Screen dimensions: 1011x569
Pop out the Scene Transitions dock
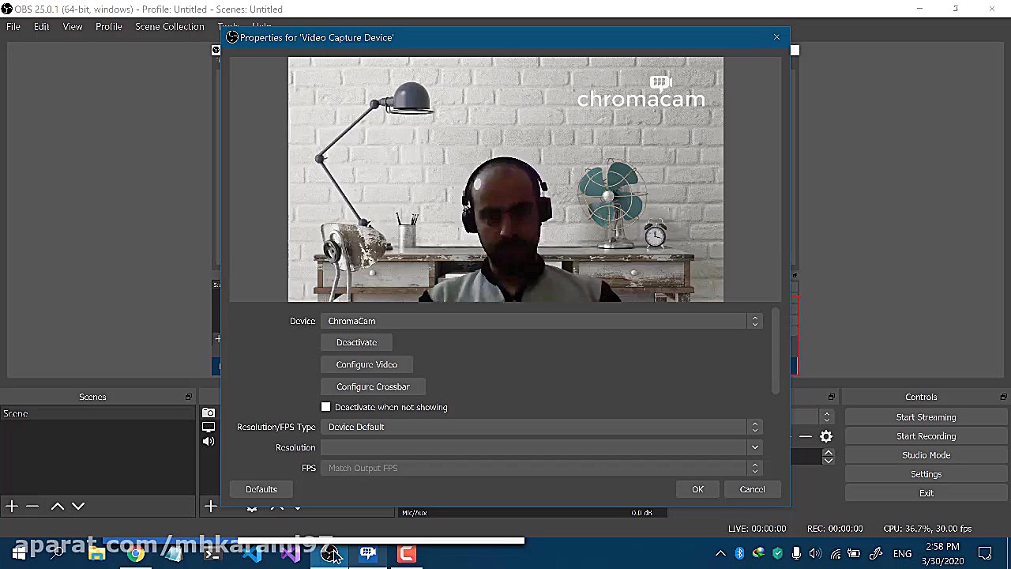pyautogui.click(x=831, y=397)
